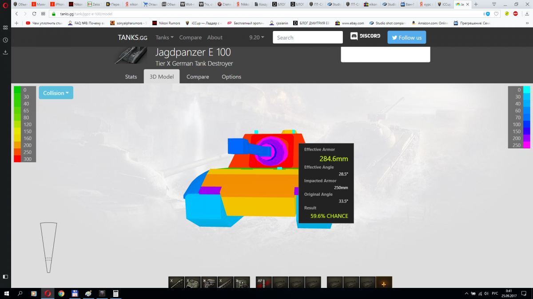533x299 pixels.
Task: Open the Nikon Rumors bookmark
Action: [166, 23]
